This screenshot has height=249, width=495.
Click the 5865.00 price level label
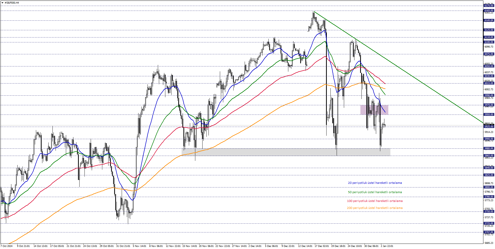(x=489, y=156)
